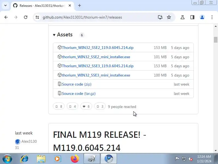218x164 pixels.
Task: Open Windows Media Player from taskbar
Action: (57, 159)
